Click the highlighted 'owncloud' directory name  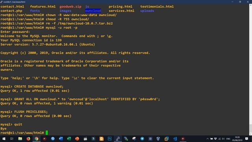[93, 11]
